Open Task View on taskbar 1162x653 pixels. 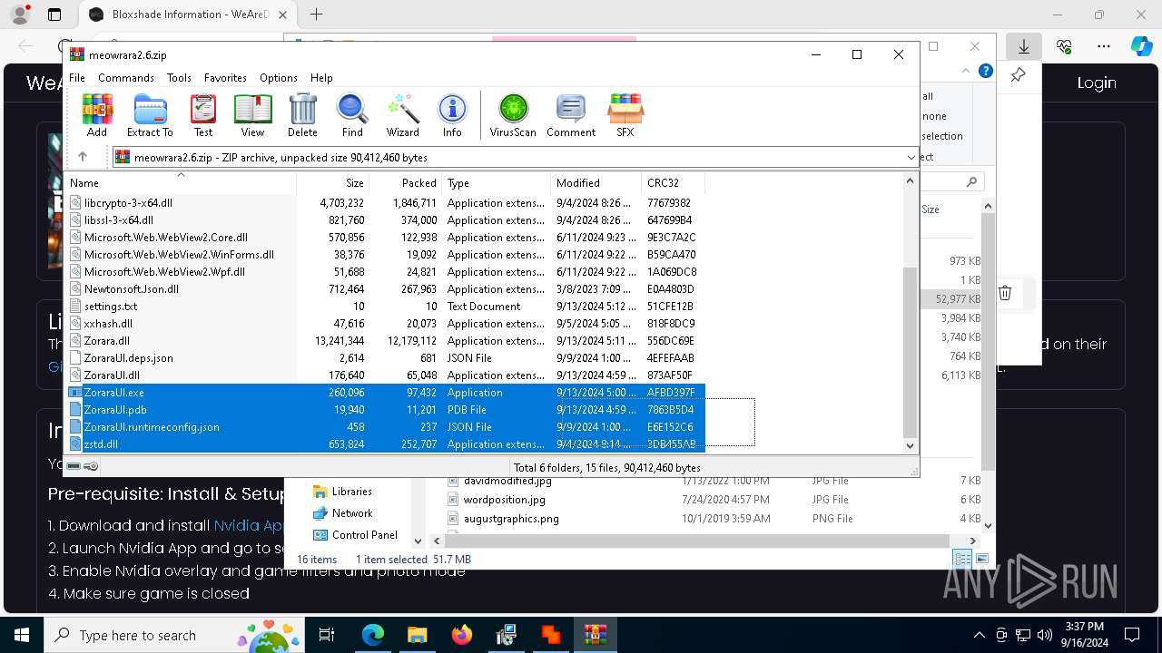pyautogui.click(x=328, y=635)
